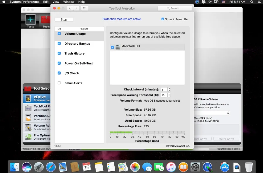Open the Edit menu
This screenshot has width=263, height=173.
(x=46, y=2)
